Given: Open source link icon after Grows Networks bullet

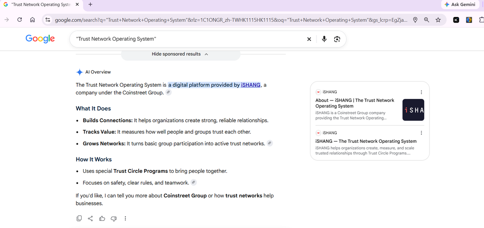Looking at the screenshot, I should (x=270, y=143).
